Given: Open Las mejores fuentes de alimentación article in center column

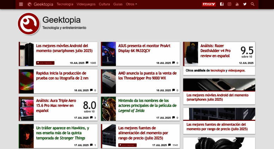Looking at the screenshot, I should tap(143, 133).
